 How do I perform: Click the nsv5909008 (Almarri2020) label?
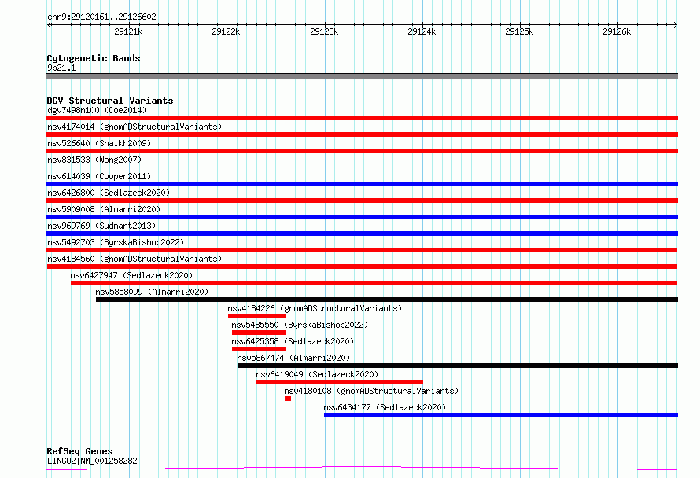click(x=104, y=209)
